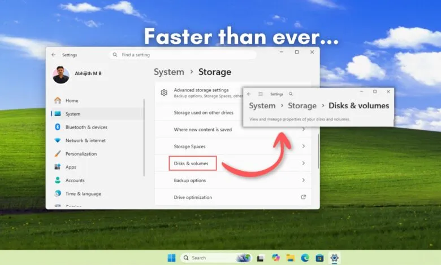Click chevron next to Backup options
Image resolution: width=441 pixels, height=265 pixels.
tap(304, 180)
